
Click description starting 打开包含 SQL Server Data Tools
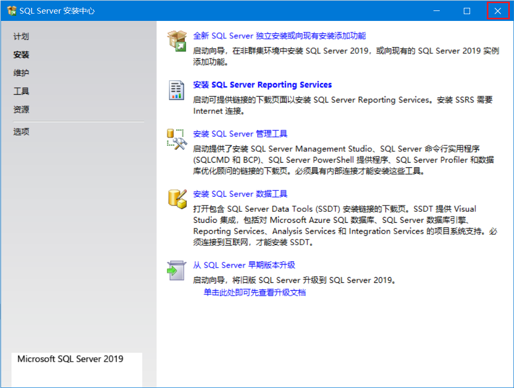[x=345, y=225]
